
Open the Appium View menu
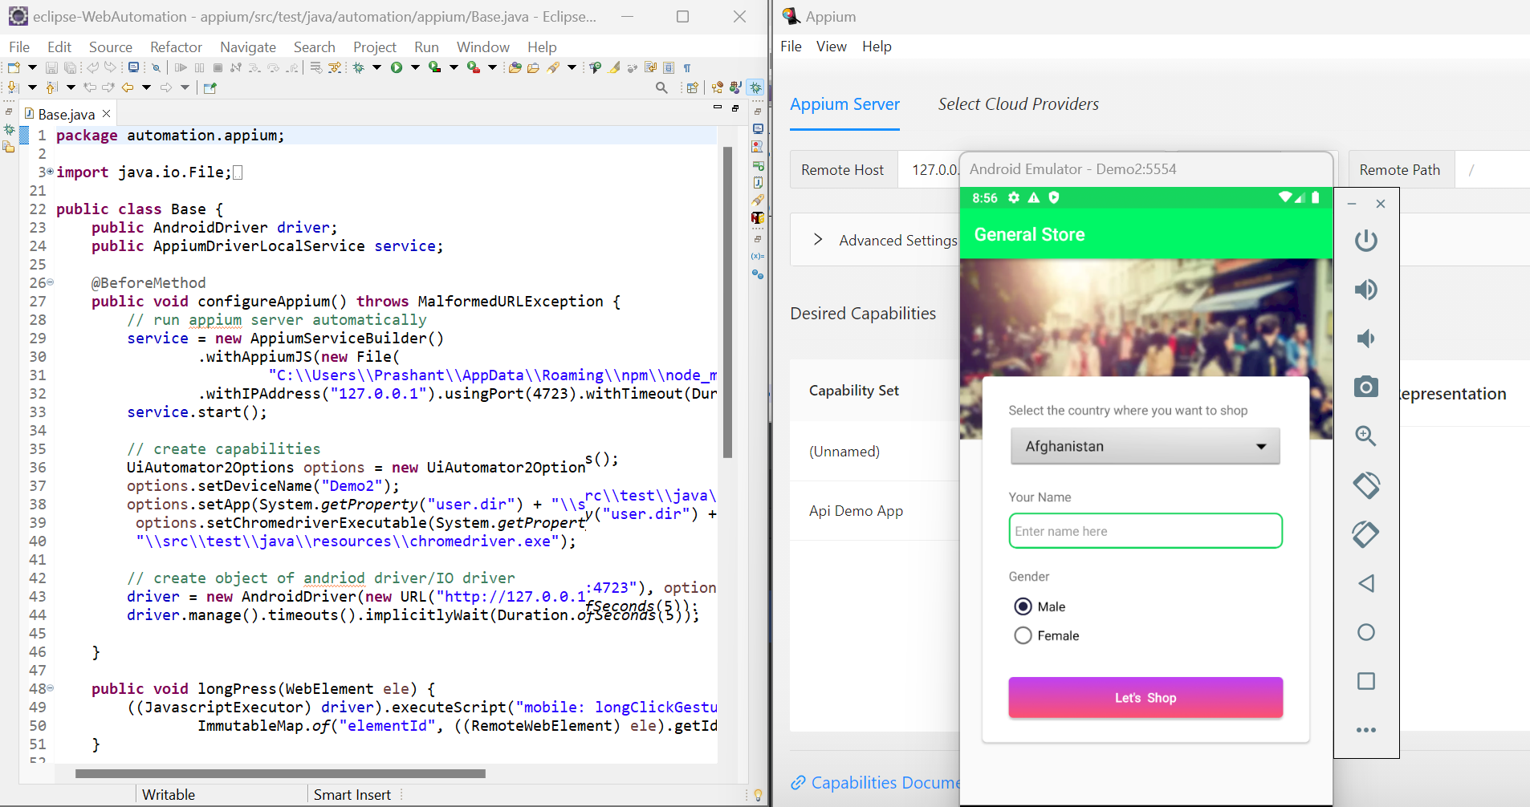tap(832, 47)
